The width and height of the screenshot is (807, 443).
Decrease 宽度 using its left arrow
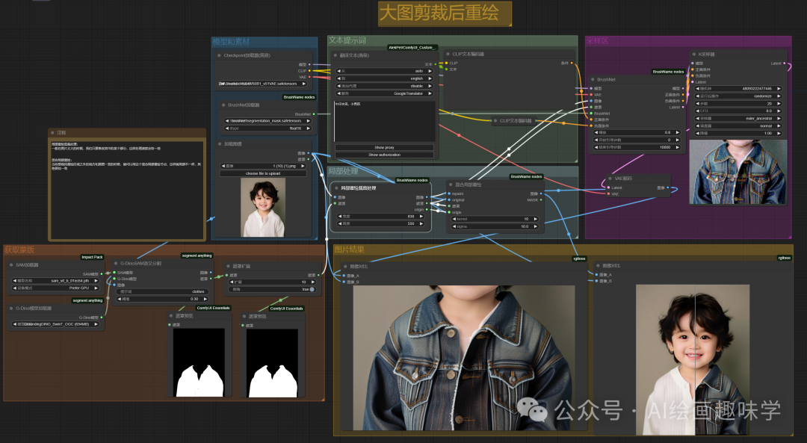tap(340, 216)
